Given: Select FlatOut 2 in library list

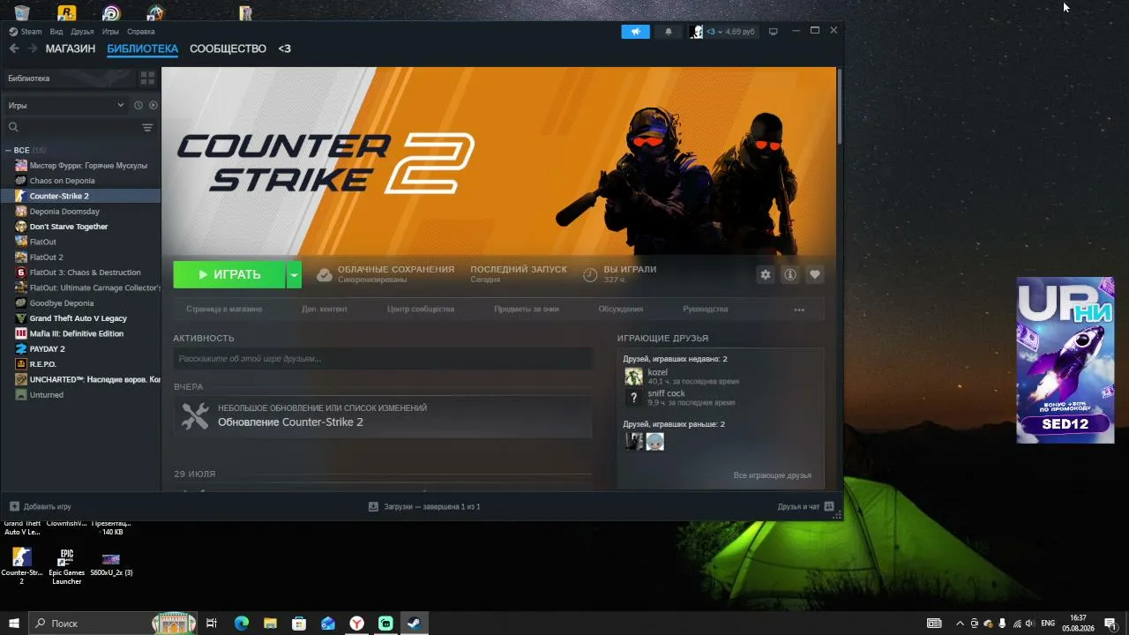Looking at the screenshot, I should point(81,258).
